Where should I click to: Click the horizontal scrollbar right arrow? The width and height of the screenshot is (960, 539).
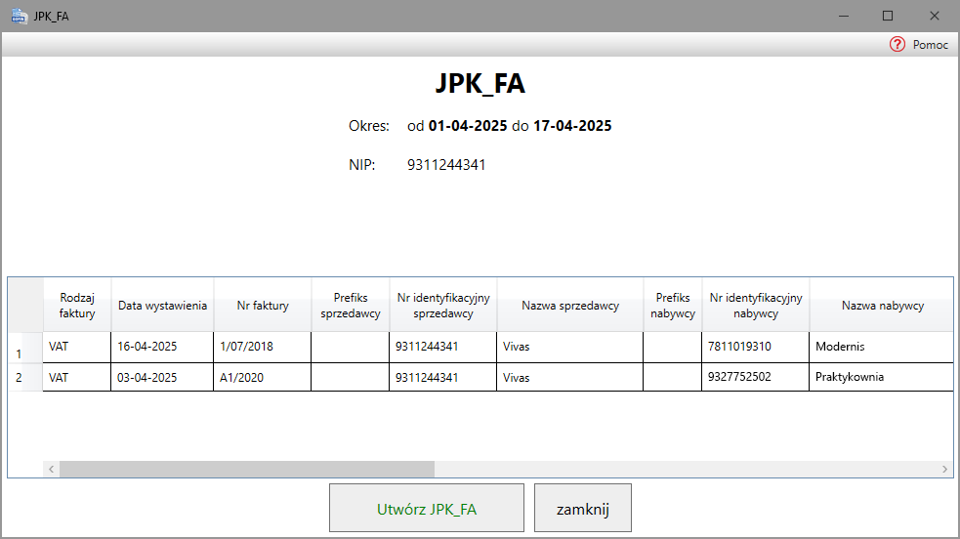(944, 470)
